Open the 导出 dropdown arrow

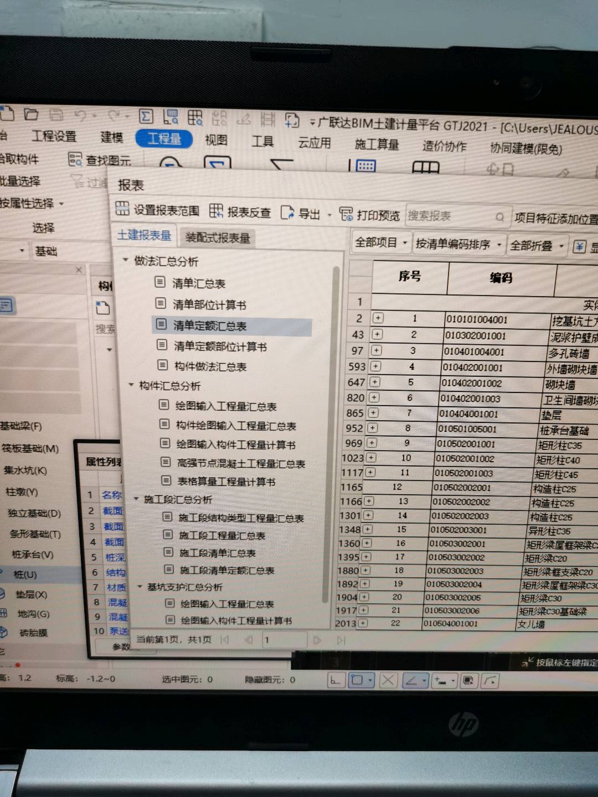click(329, 215)
